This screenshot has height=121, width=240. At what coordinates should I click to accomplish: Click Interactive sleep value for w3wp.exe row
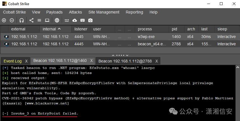pyautogui.click(x=227, y=37)
